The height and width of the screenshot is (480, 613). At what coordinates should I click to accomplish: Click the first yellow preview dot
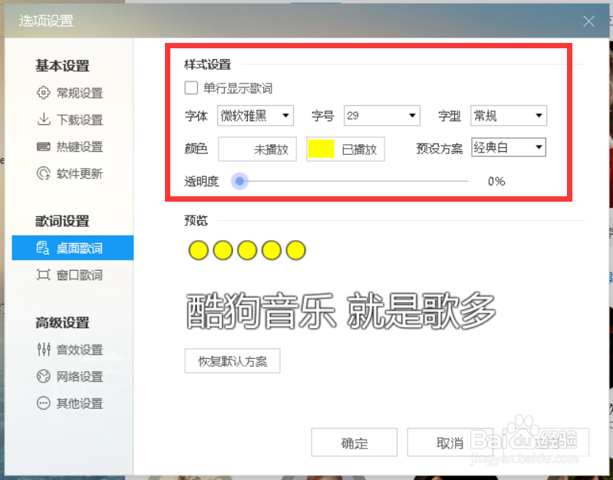[x=198, y=250]
